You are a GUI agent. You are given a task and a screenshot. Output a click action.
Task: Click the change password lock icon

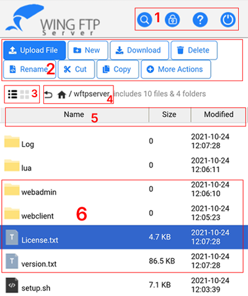tap(172, 20)
